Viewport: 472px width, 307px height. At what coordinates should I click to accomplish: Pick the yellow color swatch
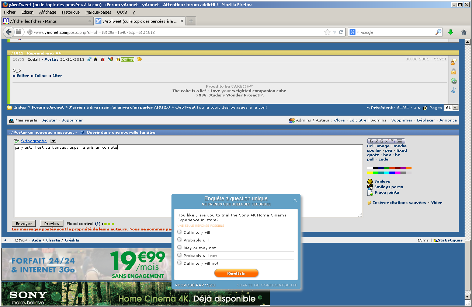pyautogui.click(x=369, y=172)
